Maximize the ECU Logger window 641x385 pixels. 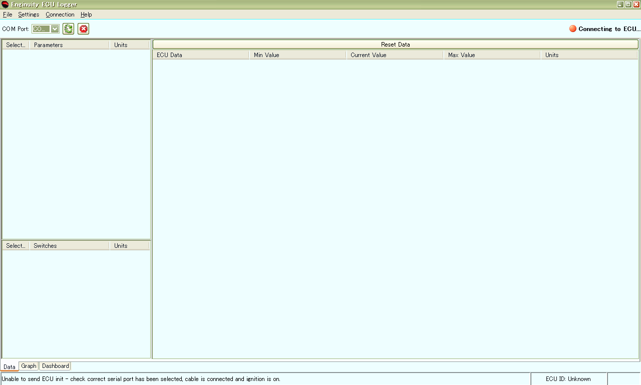pyautogui.click(x=628, y=5)
